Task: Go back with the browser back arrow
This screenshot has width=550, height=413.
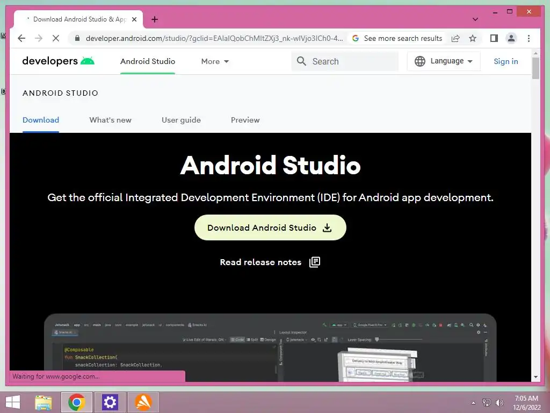Action: (x=21, y=38)
